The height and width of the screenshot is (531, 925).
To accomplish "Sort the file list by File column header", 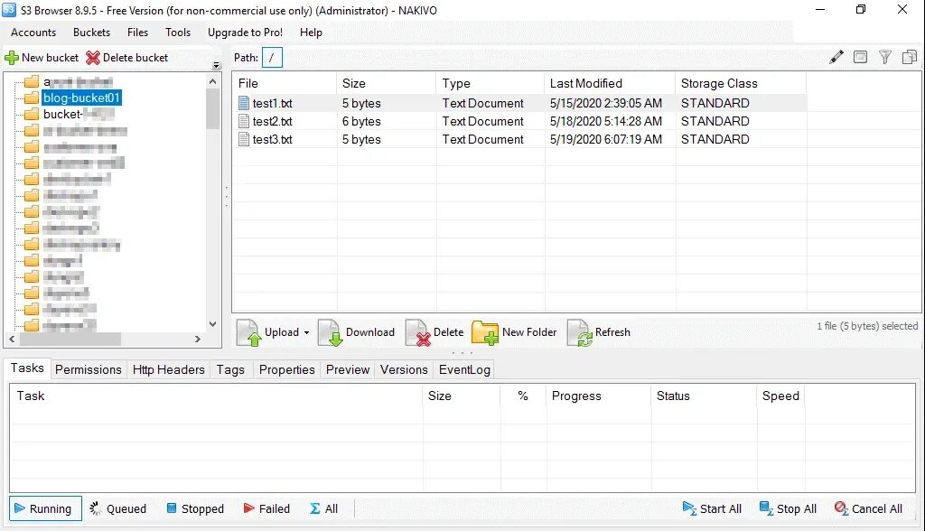I will (285, 83).
